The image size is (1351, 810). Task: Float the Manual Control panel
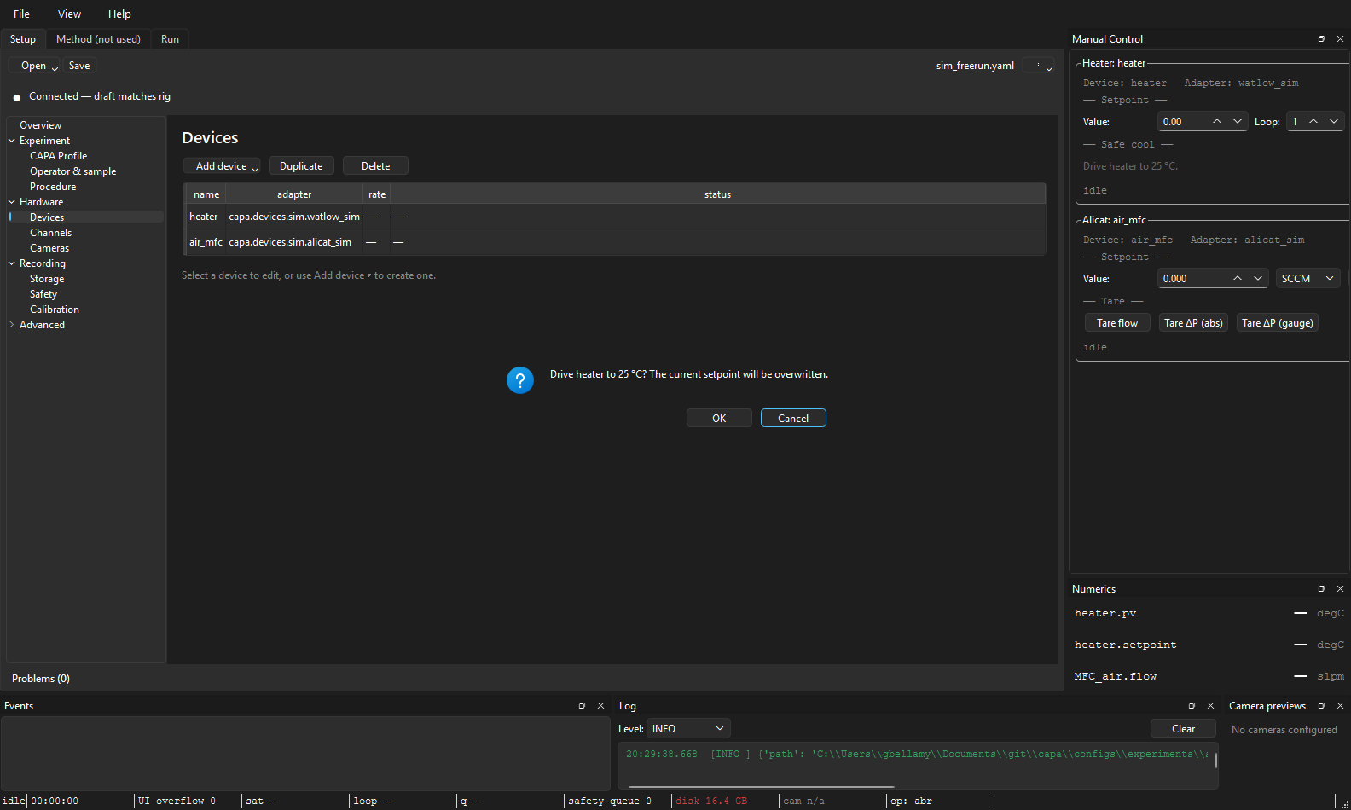coord(1321,39)
